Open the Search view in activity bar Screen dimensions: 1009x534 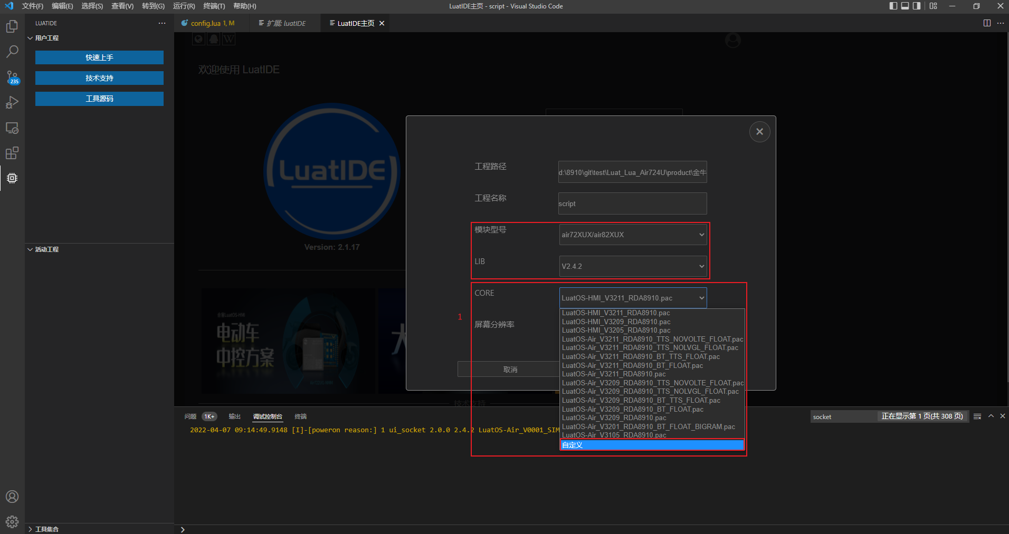pos(12,52)
